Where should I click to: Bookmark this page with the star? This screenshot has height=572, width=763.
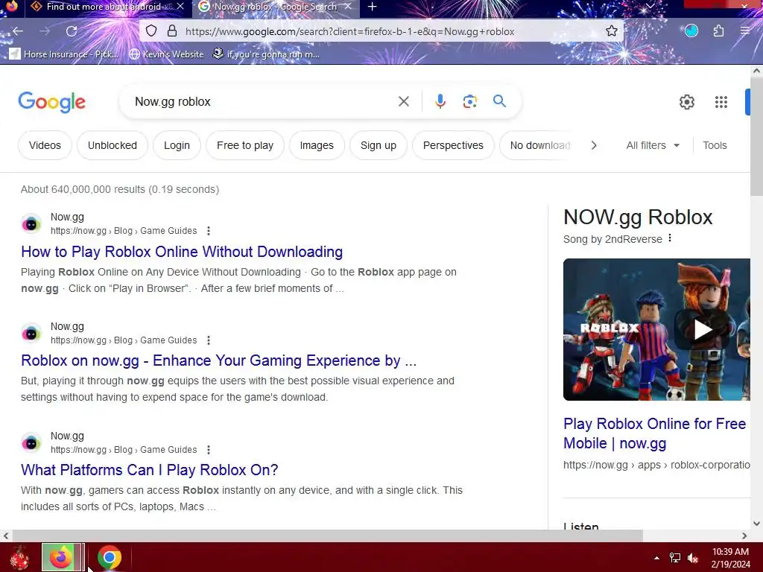pos(611,31)
